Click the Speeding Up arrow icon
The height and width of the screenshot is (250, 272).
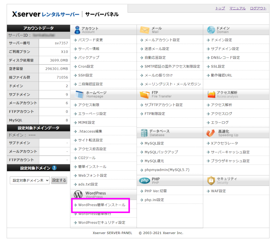[x=211, y=133]
